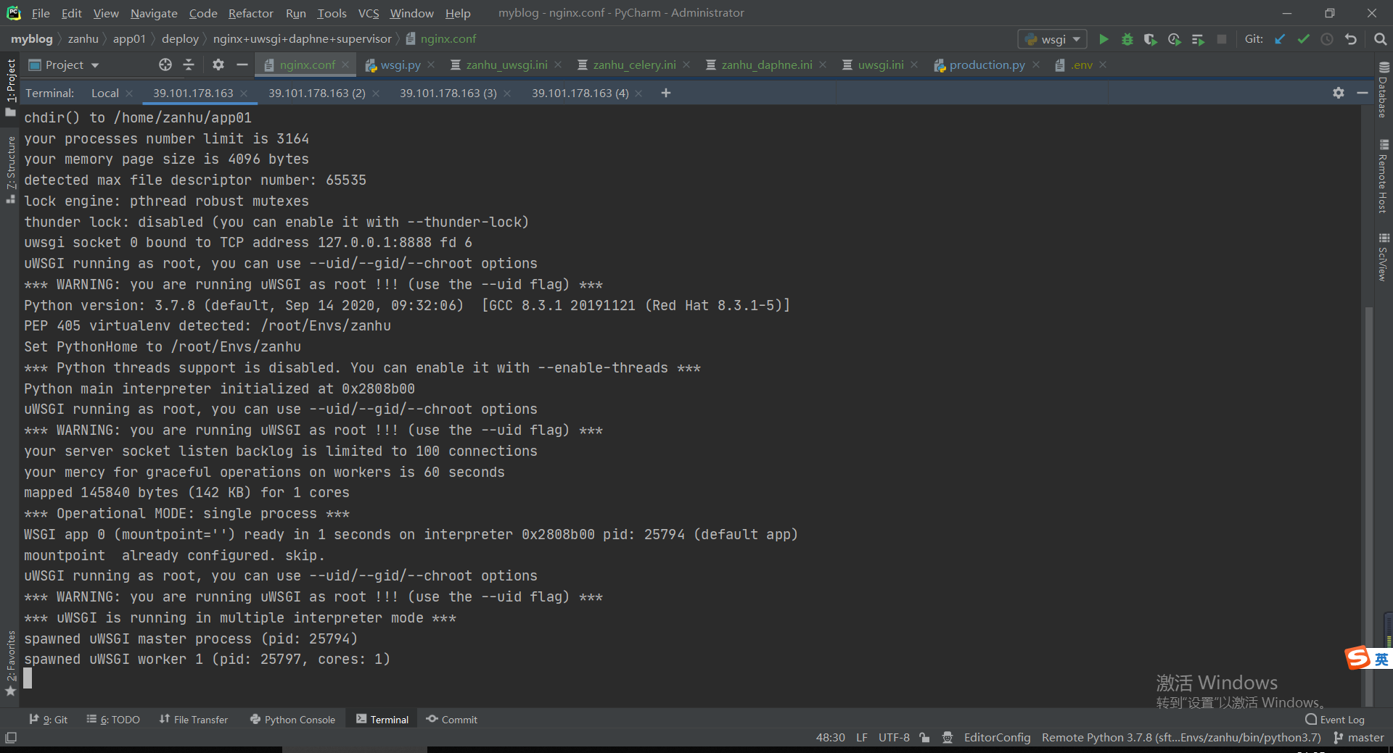The width and height of the screenshot is (1393, 753).
Task: Toggle read-only lock icon in status bar
Action: [x=924, y=737]
